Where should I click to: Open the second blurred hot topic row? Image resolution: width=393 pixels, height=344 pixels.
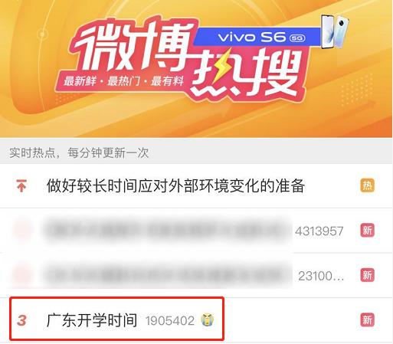click(196, 275)
